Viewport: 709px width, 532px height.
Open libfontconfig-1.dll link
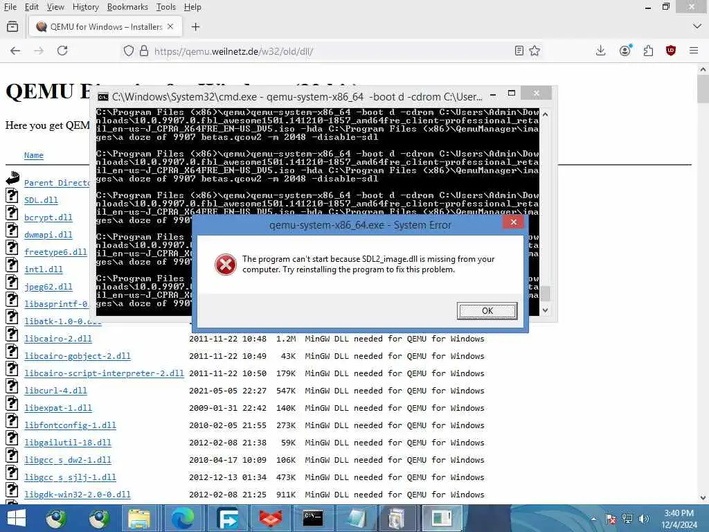(x=70, y=425)
